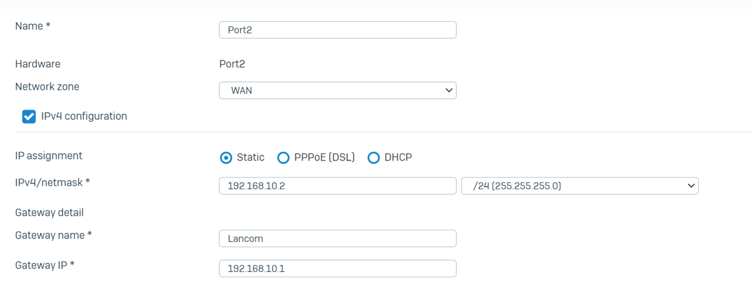Click the arrow on the netmask dropdown

tap(691, 186)
